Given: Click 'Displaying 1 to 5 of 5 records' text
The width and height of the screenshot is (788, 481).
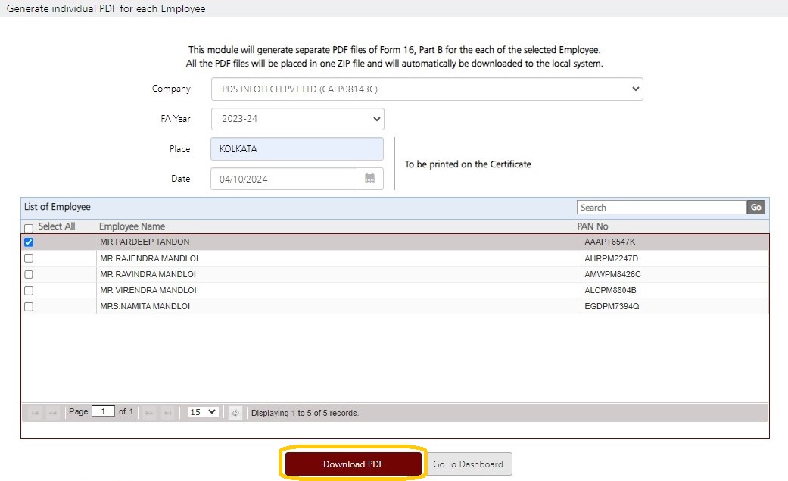Looking at the screenshot, I should click(305, 413).
